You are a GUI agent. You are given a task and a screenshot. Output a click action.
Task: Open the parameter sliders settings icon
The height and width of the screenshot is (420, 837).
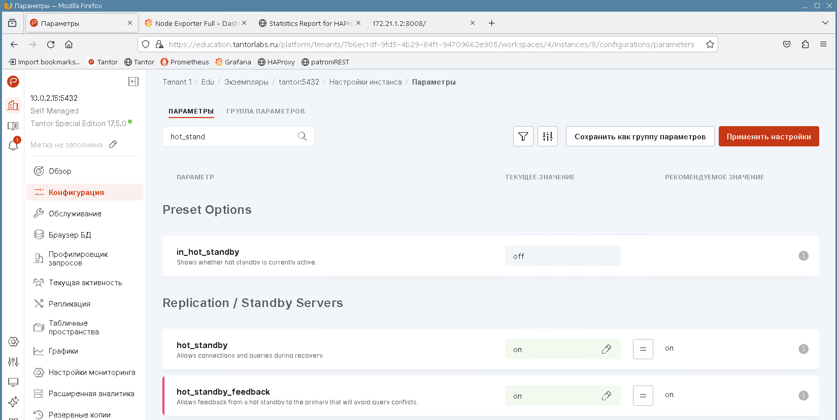(547, 136)
